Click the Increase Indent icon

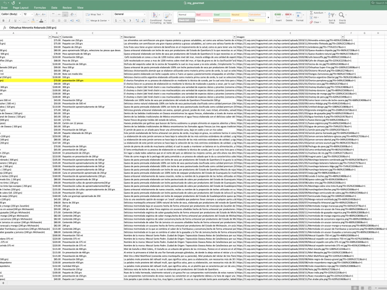78,20
